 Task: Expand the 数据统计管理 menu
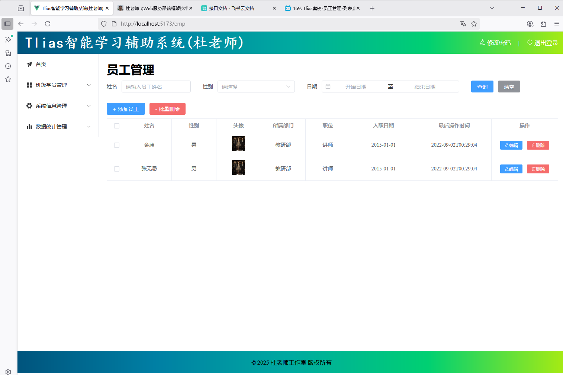(58, 127)
